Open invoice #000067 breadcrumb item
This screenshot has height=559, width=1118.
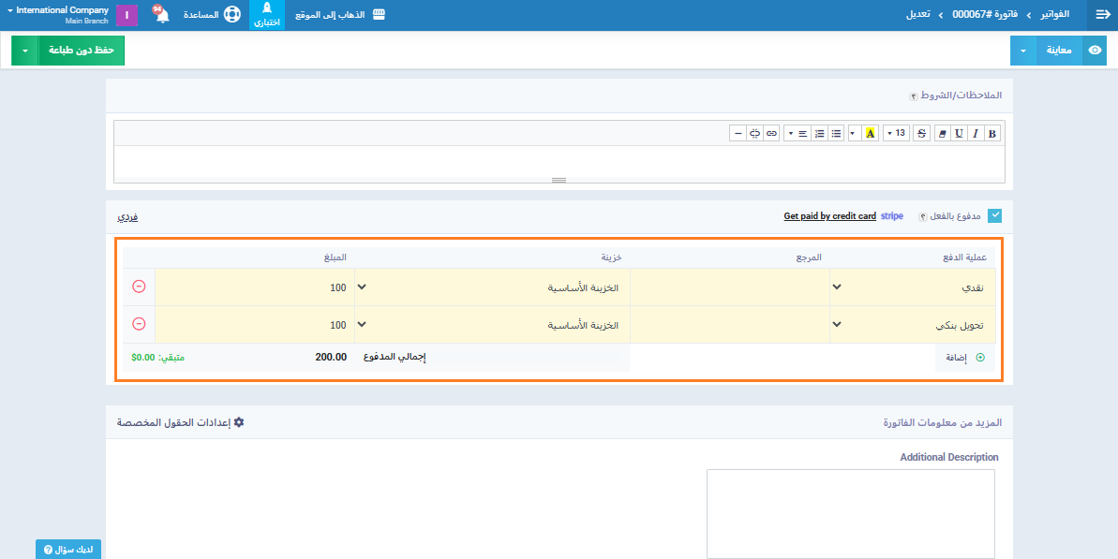pyautogui.click(x=984, y=15)
